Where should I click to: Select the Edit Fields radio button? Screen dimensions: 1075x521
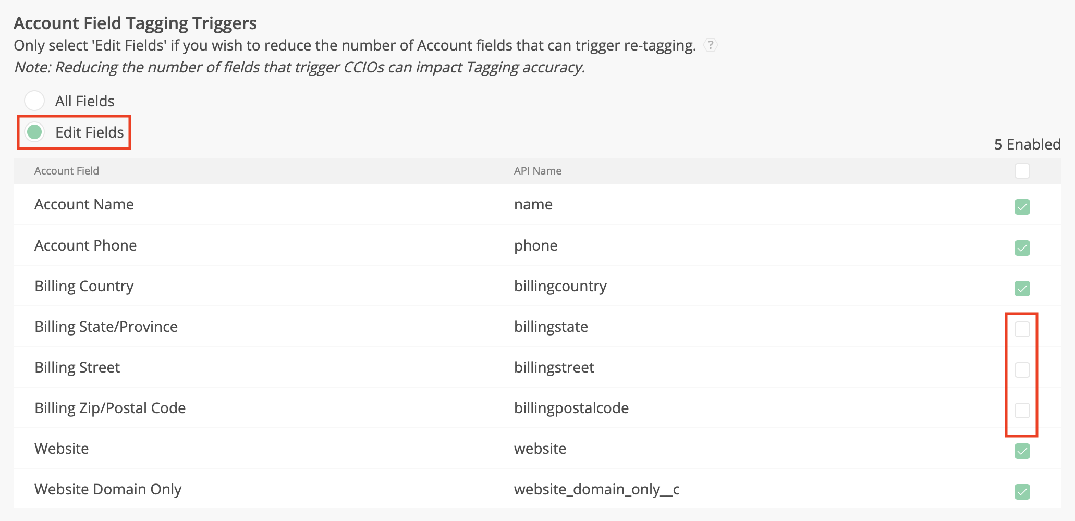34,132
